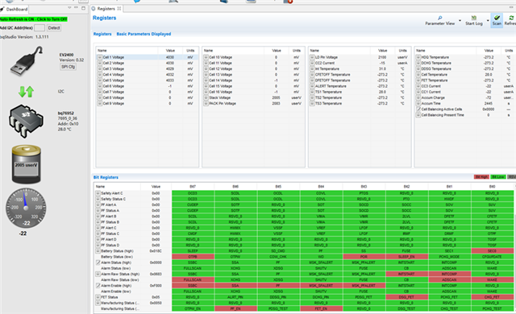Click the Parameter View magnifier icon

pos(440,18)
